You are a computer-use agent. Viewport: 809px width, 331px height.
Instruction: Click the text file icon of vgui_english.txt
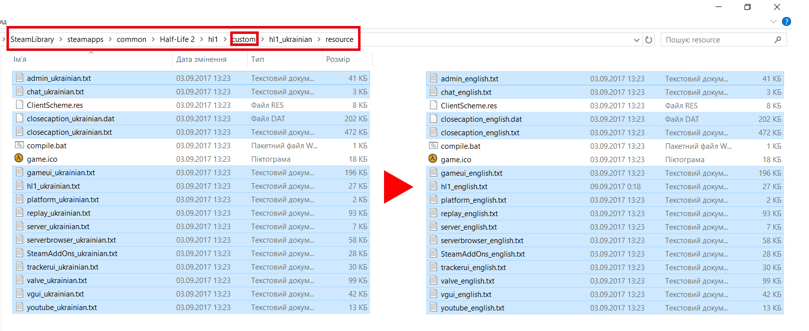(x=433, y=294)
